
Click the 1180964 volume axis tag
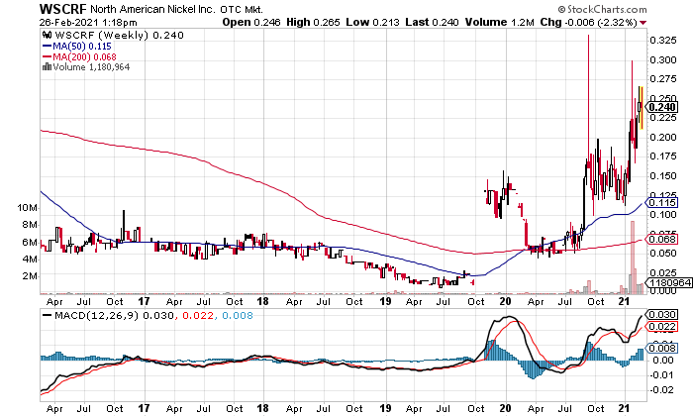[669, 282]
